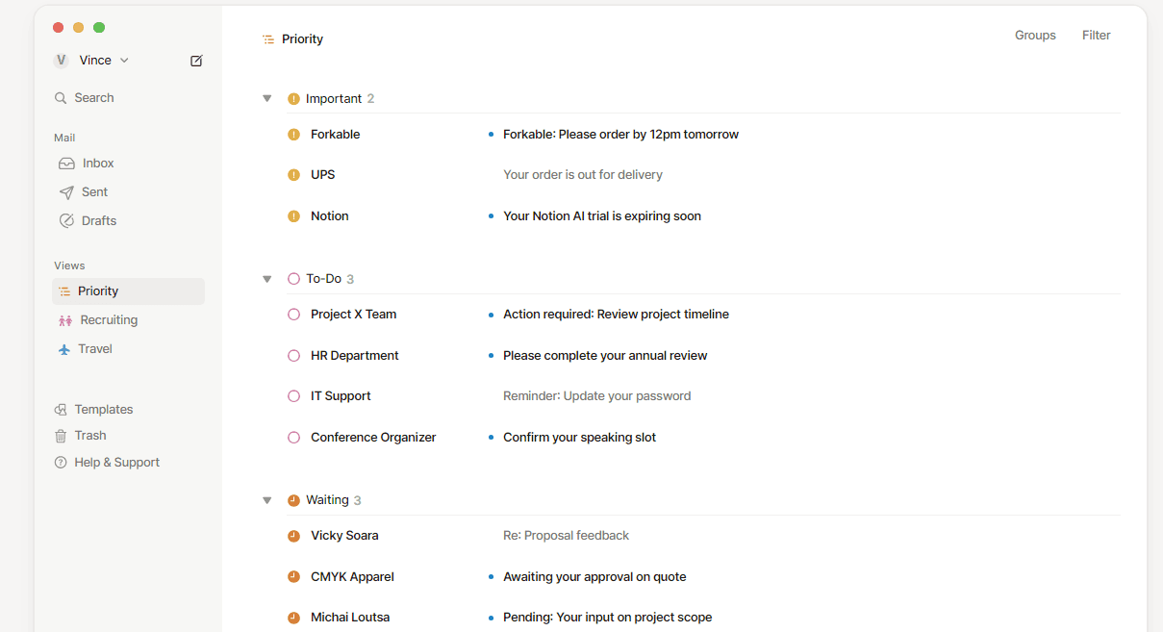1163x632 pixels.
Task: Click the unread dot on the Notion email
Action: point(491,215)
